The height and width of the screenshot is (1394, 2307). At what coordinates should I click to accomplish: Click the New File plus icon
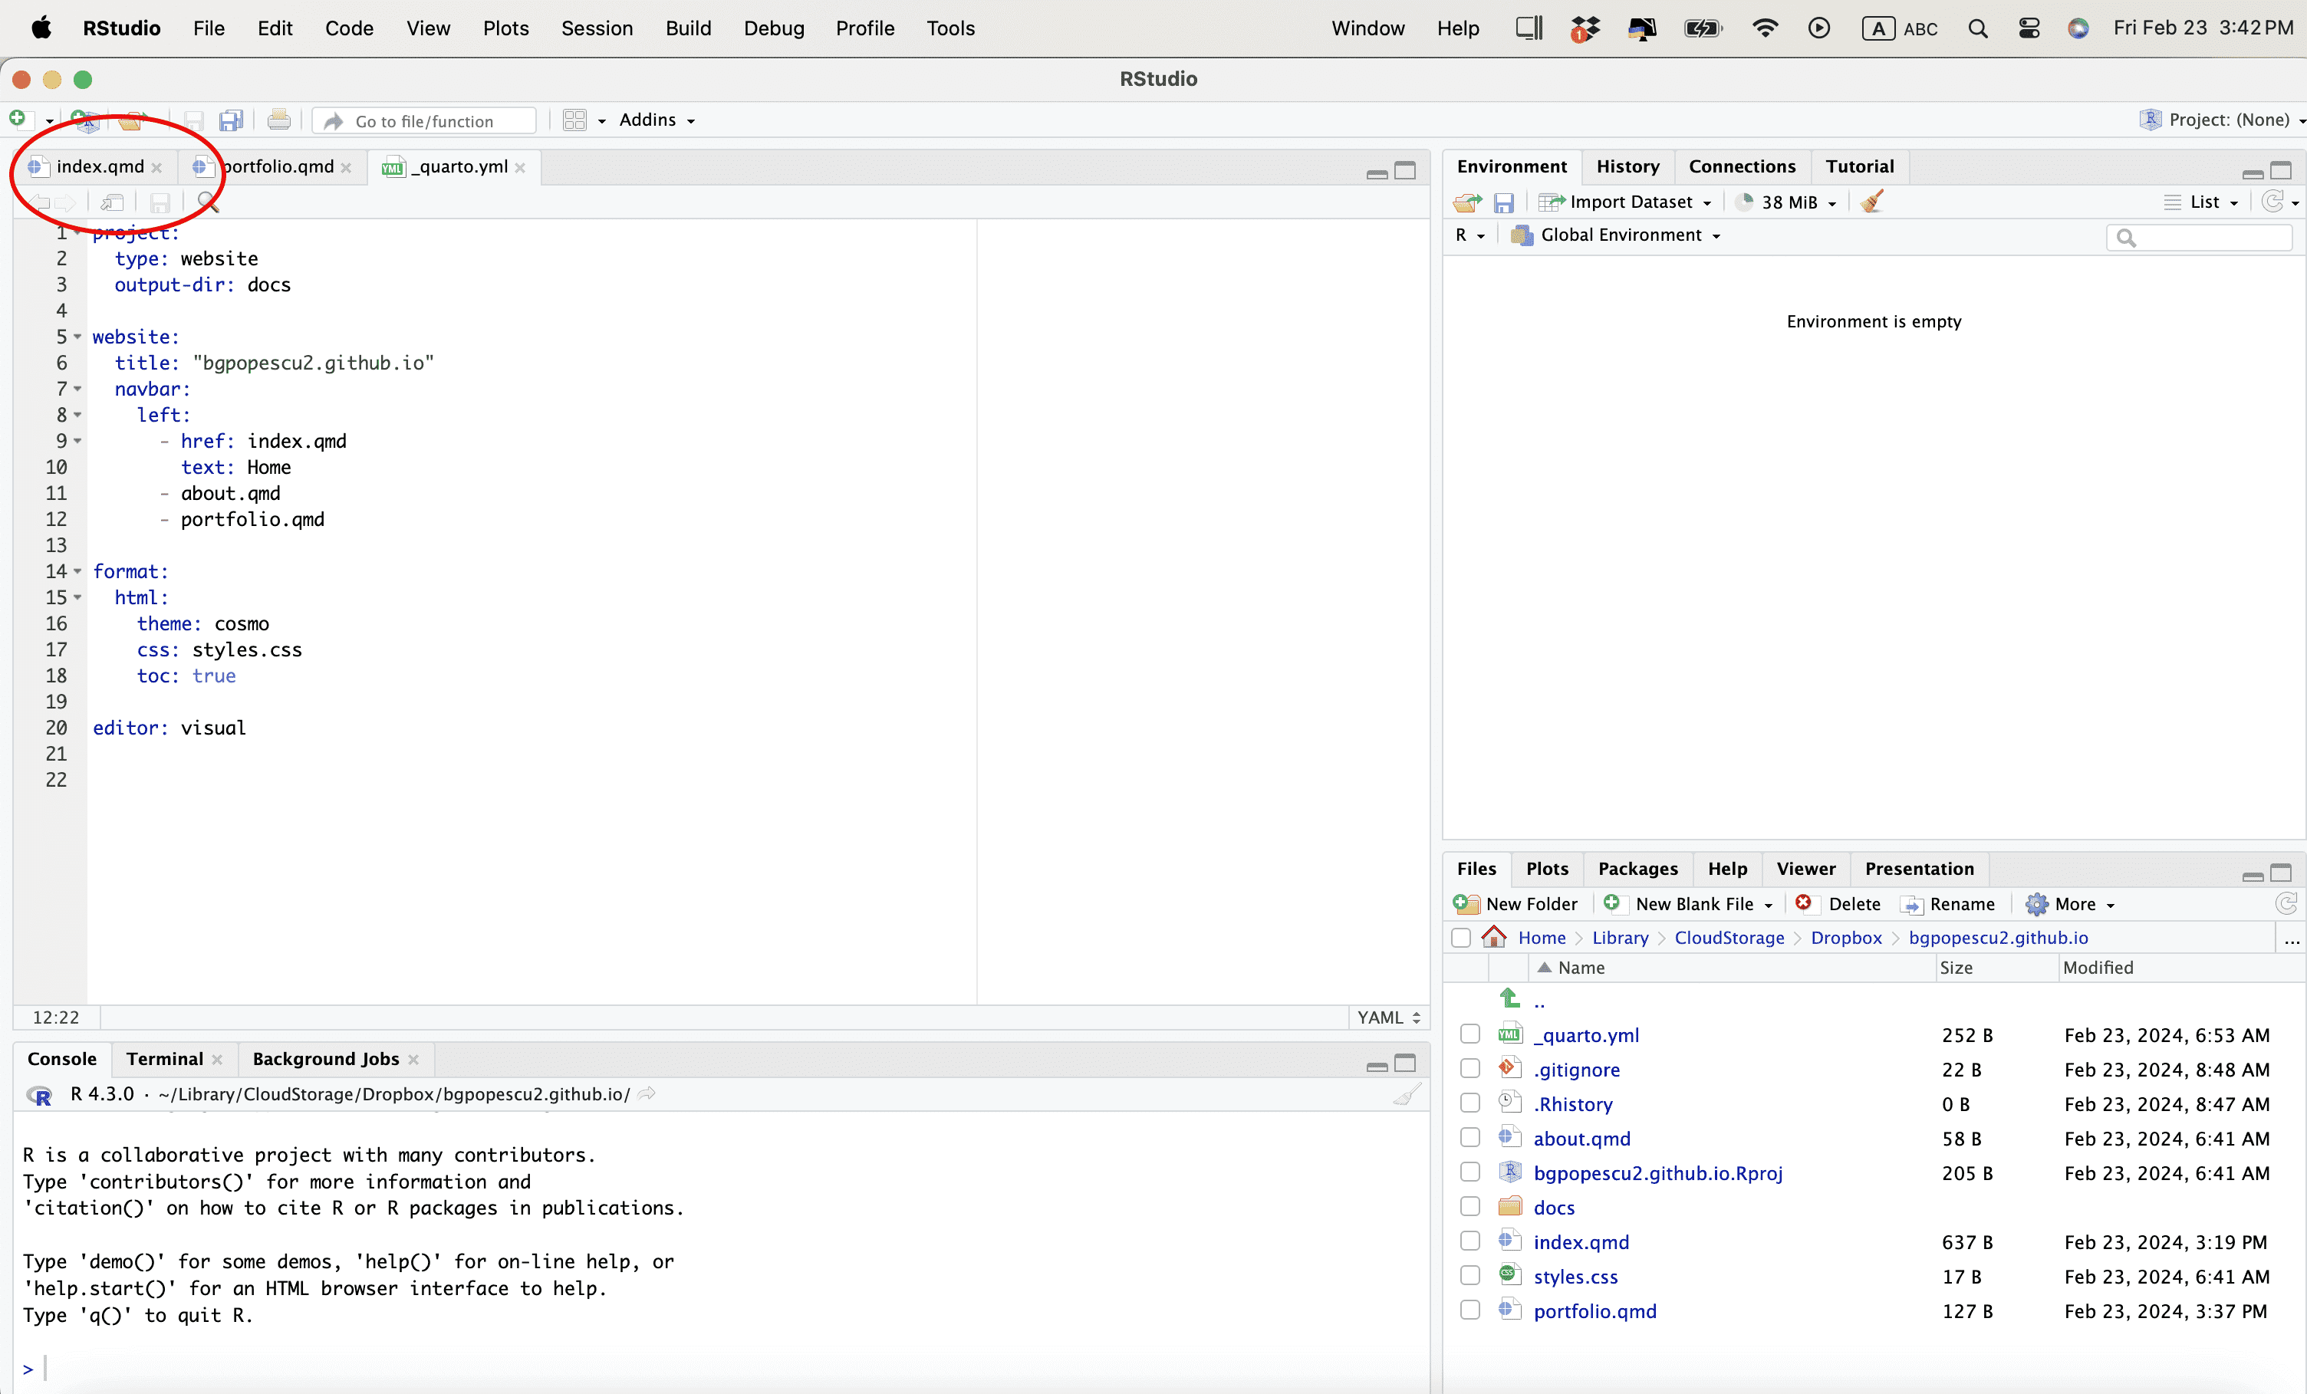pyautogui.click(x=18, y=119)
